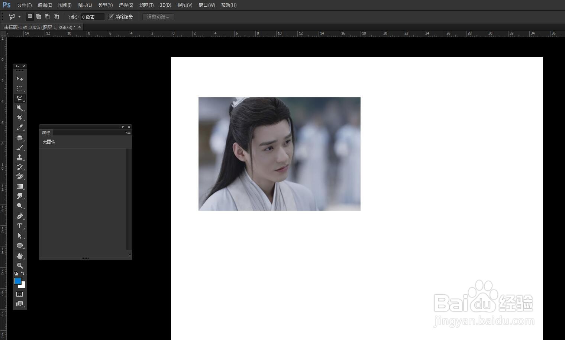Open the 编辑(E) menu
The height and width of the screenshot is (340, 565).
(45, 5)
